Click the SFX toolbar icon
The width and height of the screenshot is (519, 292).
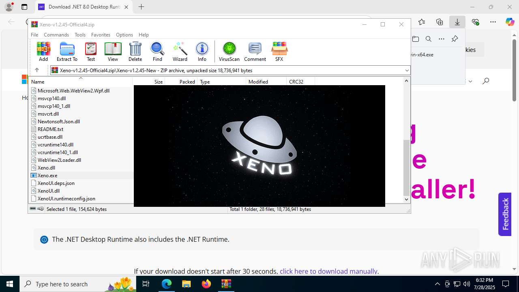pyautogui.click(x=279, y=52)
